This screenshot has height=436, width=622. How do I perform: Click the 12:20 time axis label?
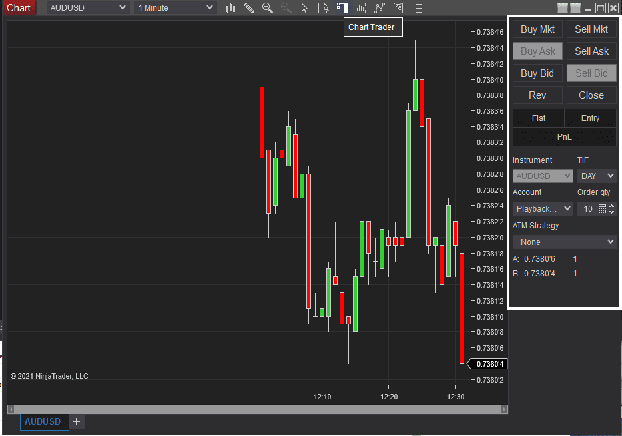point(389,397)
